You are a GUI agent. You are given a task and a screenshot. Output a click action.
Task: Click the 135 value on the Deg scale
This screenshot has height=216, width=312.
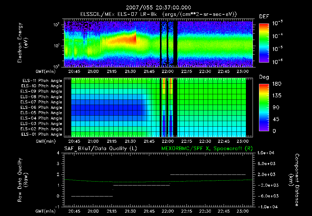tap(277, 96)
